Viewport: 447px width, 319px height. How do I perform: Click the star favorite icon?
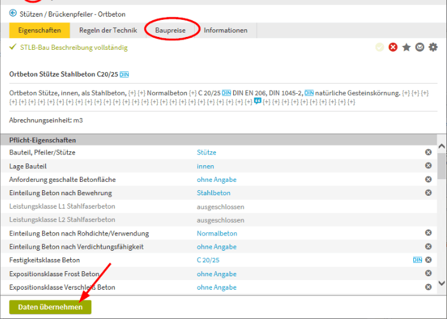(x=406, y=47)
